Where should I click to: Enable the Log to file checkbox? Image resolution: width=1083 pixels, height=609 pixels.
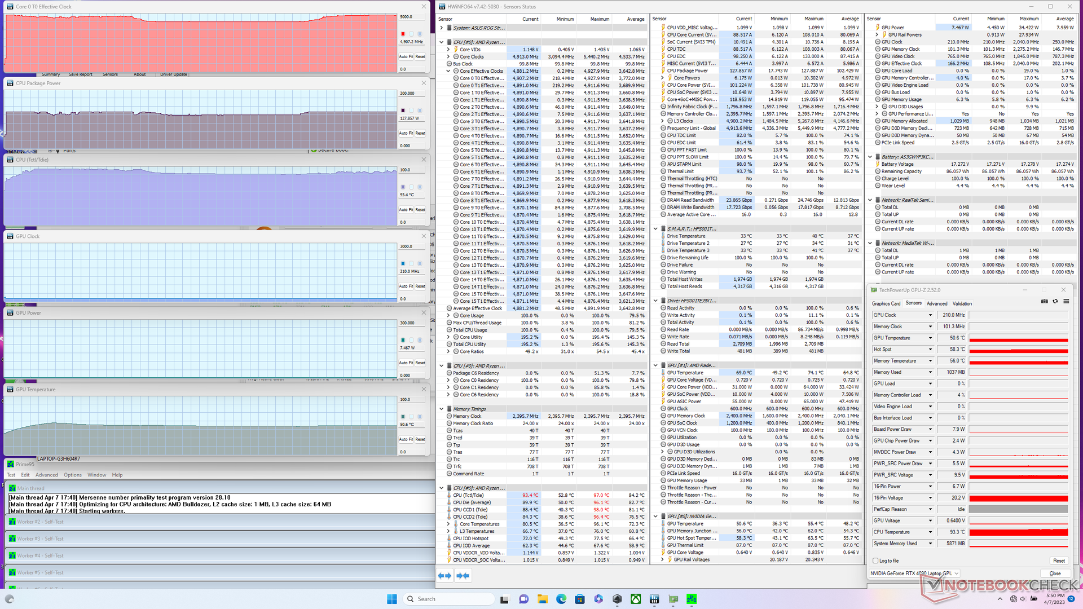coord(875,561)
